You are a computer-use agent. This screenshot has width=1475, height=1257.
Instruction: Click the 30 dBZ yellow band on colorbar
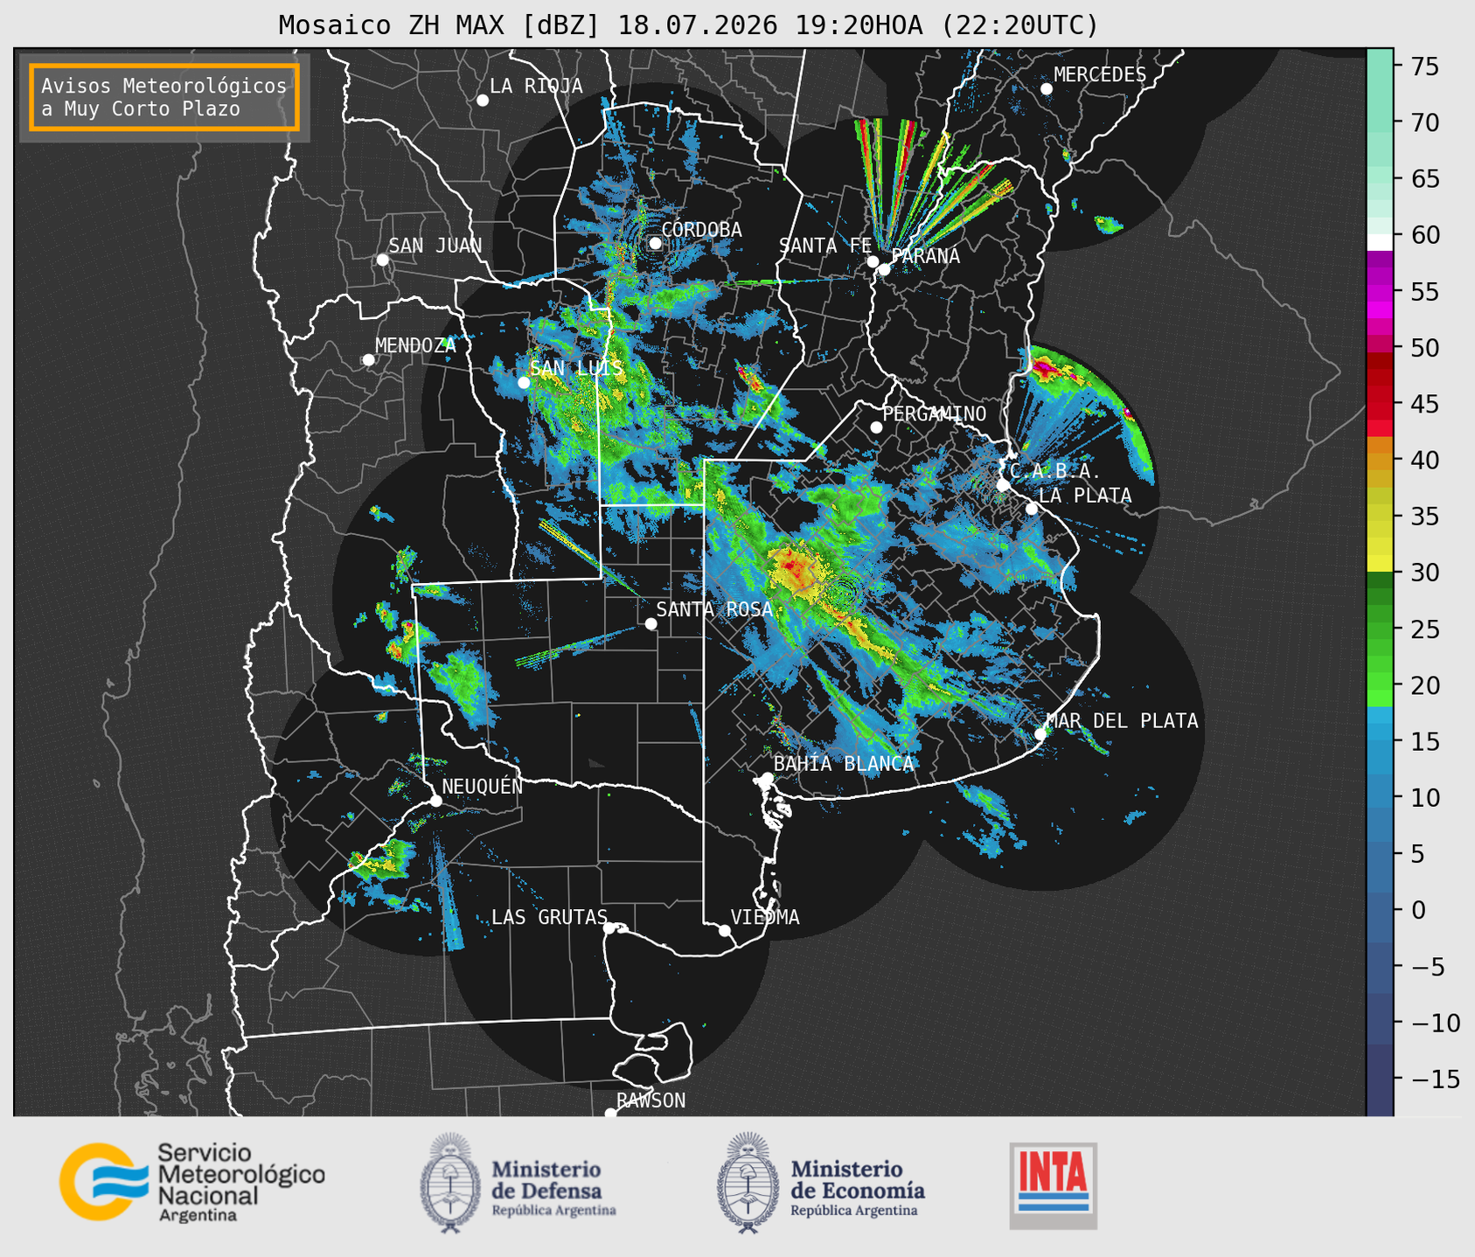(1380, 566)
